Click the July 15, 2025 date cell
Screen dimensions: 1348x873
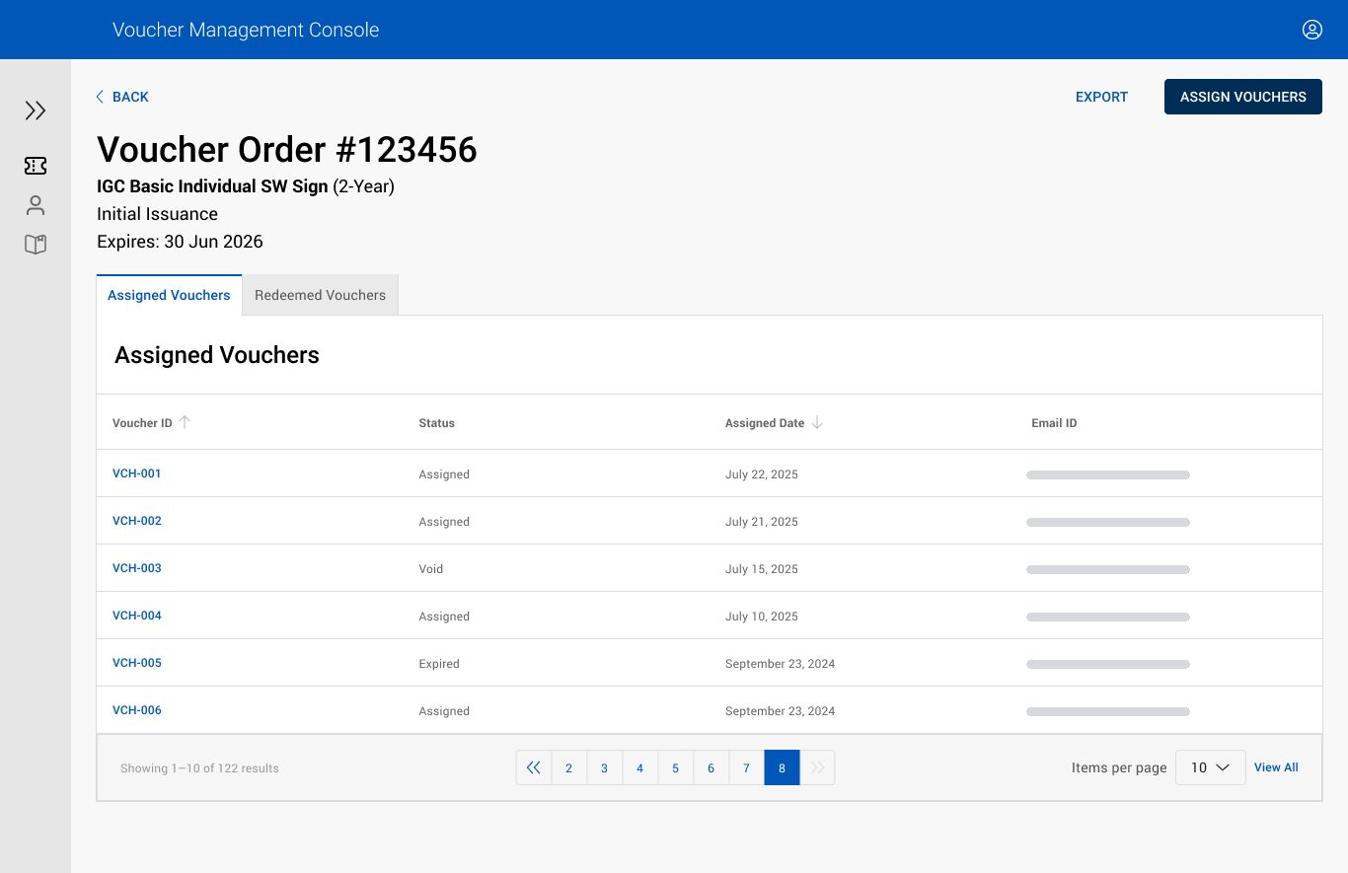point(762,569)
